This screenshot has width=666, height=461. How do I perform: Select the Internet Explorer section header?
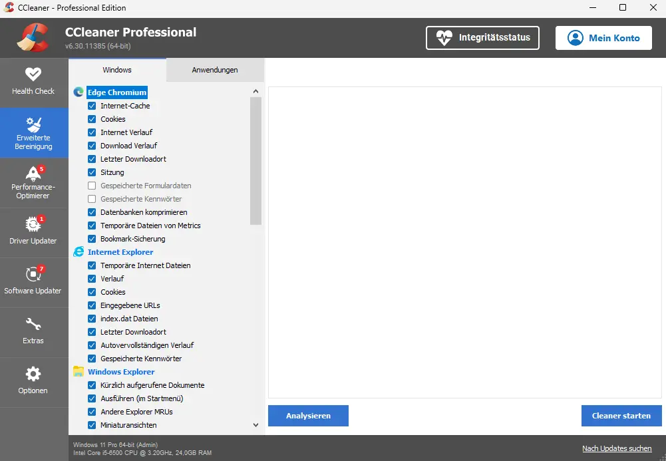[120, 251]
